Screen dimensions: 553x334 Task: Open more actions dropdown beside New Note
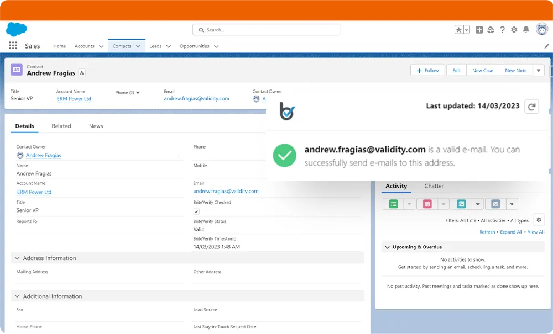coord(538,71)
